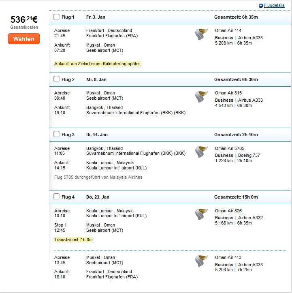292x293 pixels.
Task: Select the Flug 1 header Fr, 3. Jan
Action: [96, 17]
